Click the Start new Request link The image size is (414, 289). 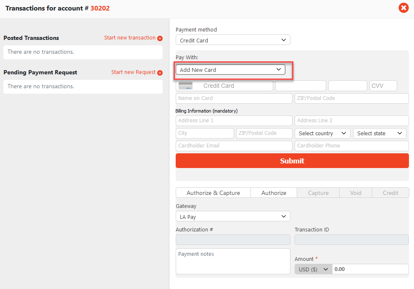point(133,72)
